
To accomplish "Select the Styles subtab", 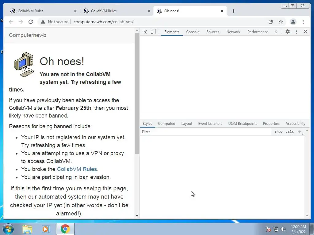I will tap(147, 124).
